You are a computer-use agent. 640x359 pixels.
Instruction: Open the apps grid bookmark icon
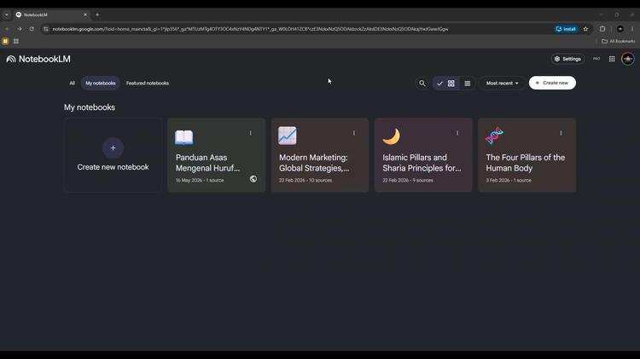coord(16,41)
